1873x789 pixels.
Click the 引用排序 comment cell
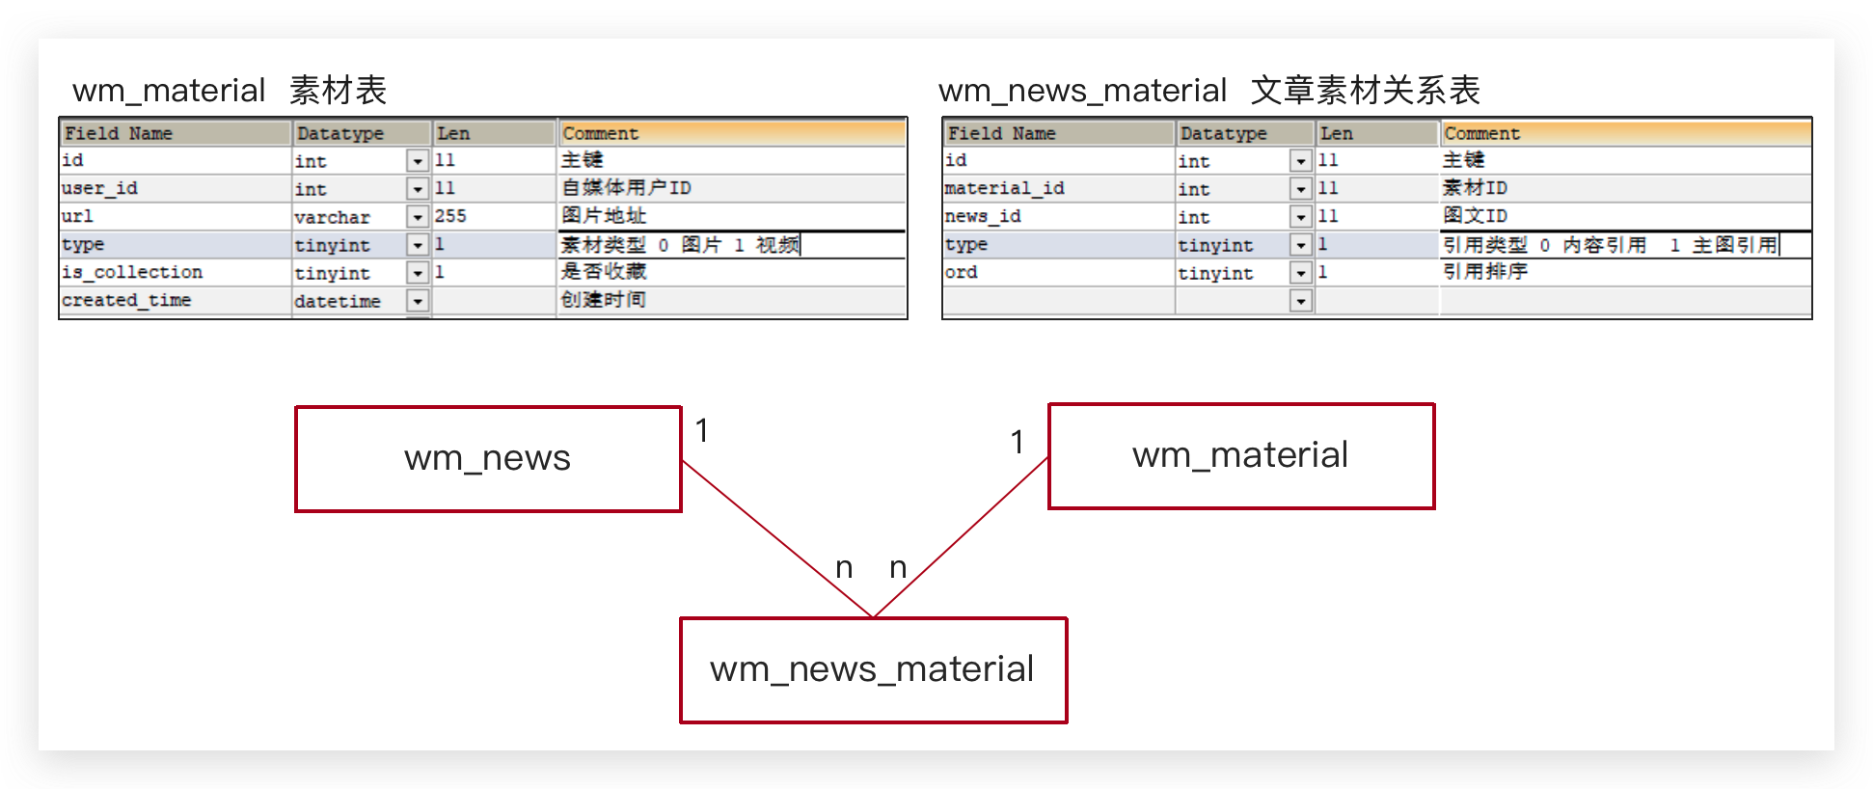click(x=1625, y=272)
